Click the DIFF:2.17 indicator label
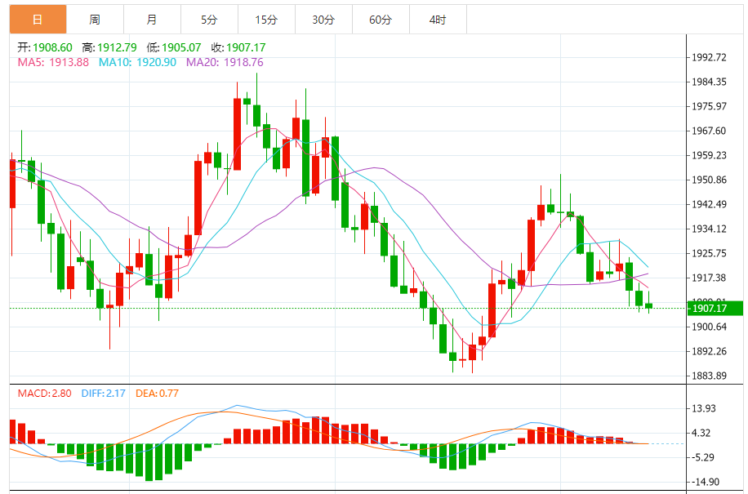The height and width of the screenshot is (494, 748). (x=104, y=394)
